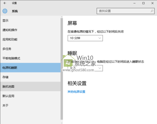The height and width of the screenshot is (124, 157).
Task: Select 脱机地图 in sidebar
Action: pos(30,87)
